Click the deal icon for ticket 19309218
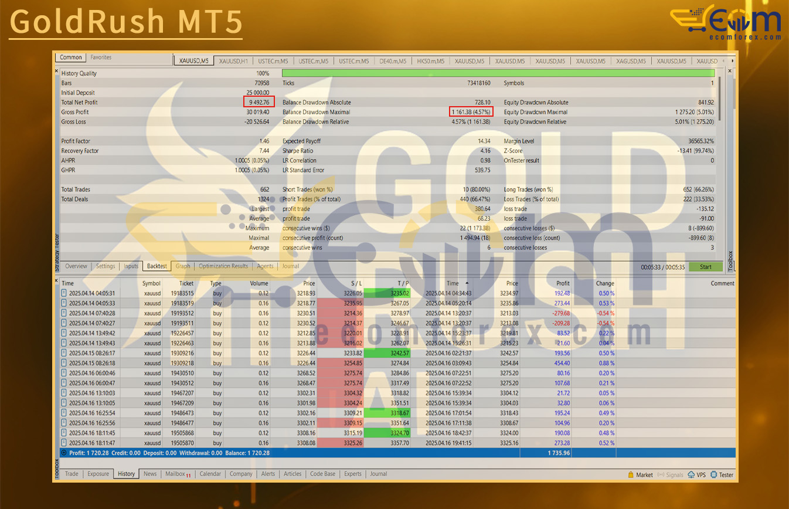This screenshot has height=509, width=789. (64, 363)
